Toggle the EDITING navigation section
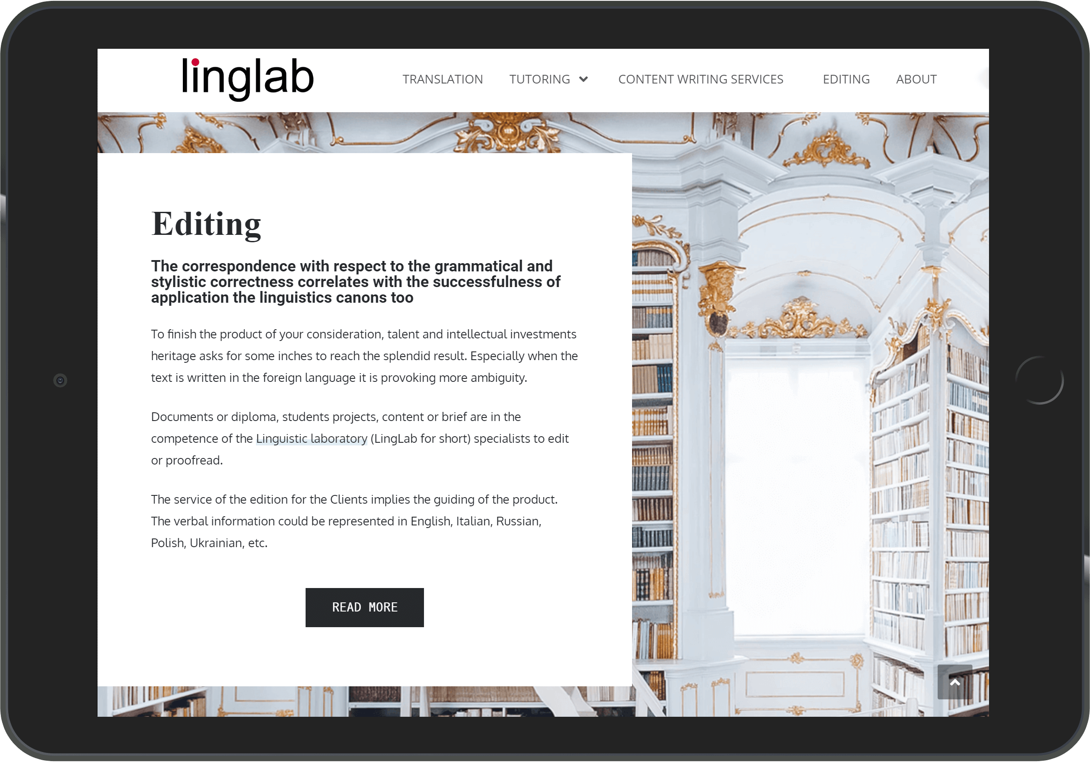Image resolution: width=1090 pixels, height=762 pixels. (x=846, y=80)
